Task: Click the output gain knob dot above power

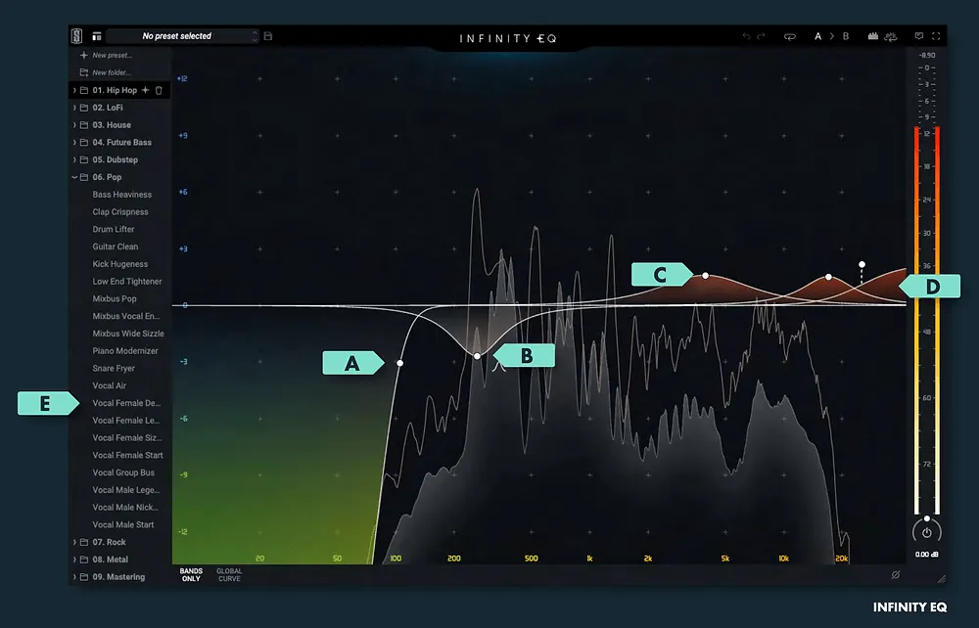Action: point(926,518)
